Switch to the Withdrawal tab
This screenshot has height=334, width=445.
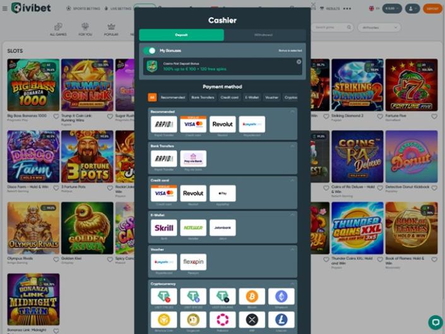pos(264,35)
